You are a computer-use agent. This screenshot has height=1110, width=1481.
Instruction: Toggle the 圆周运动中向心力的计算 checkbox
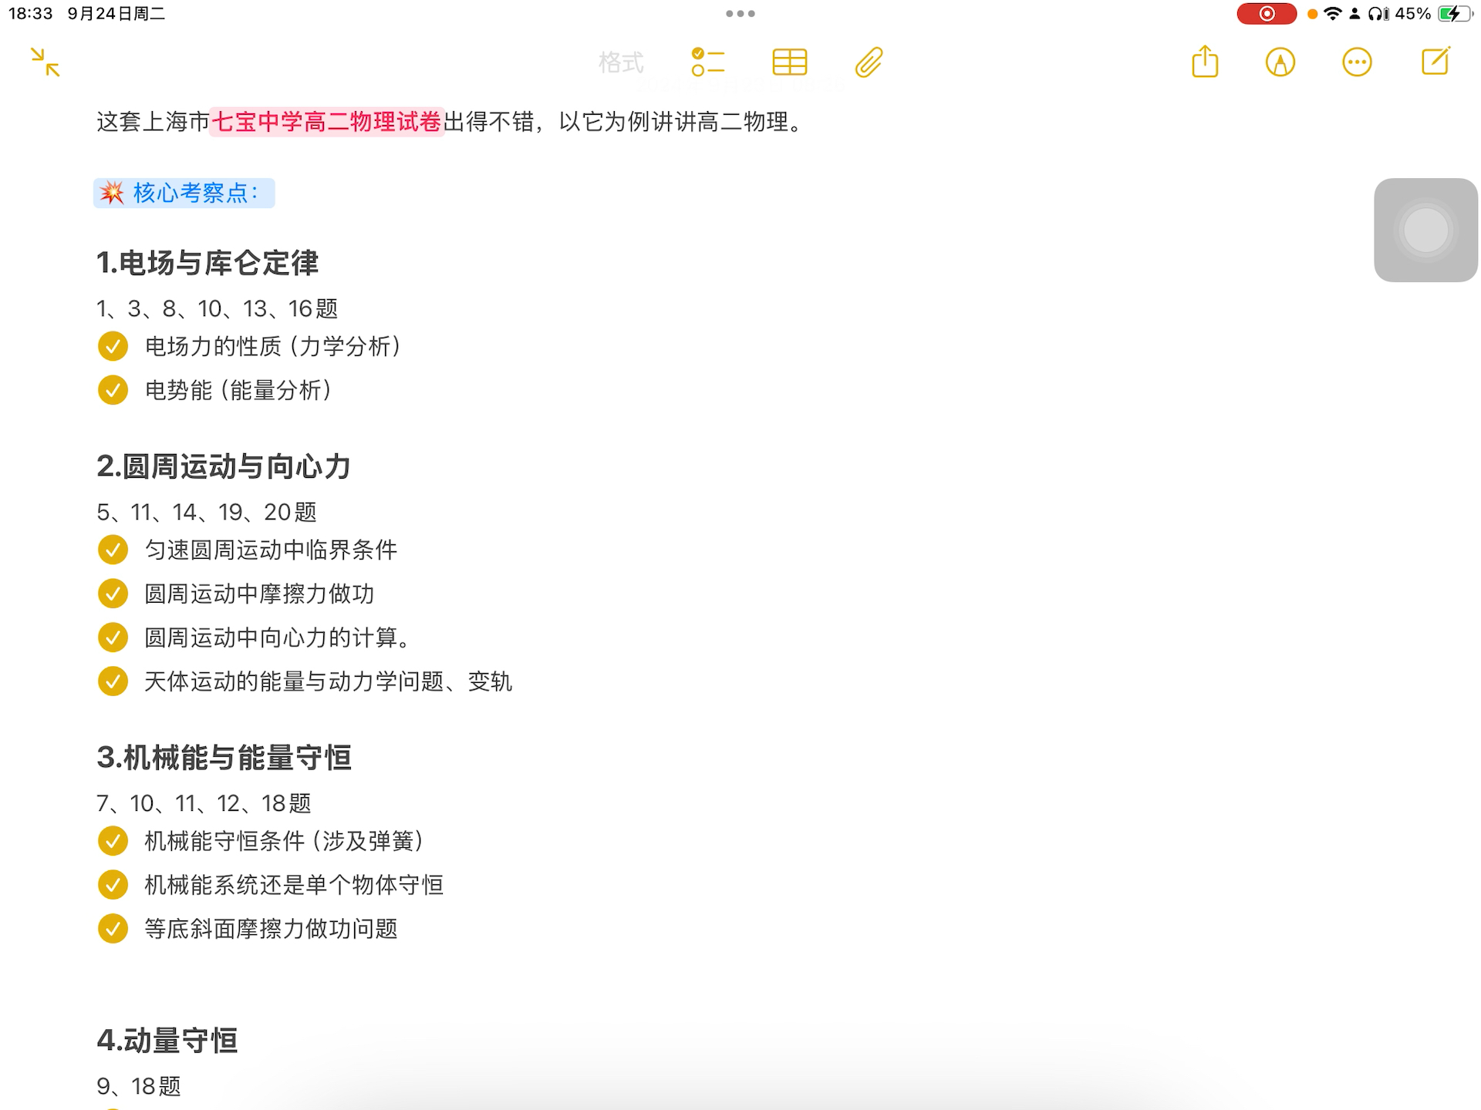tap(113, 637)
